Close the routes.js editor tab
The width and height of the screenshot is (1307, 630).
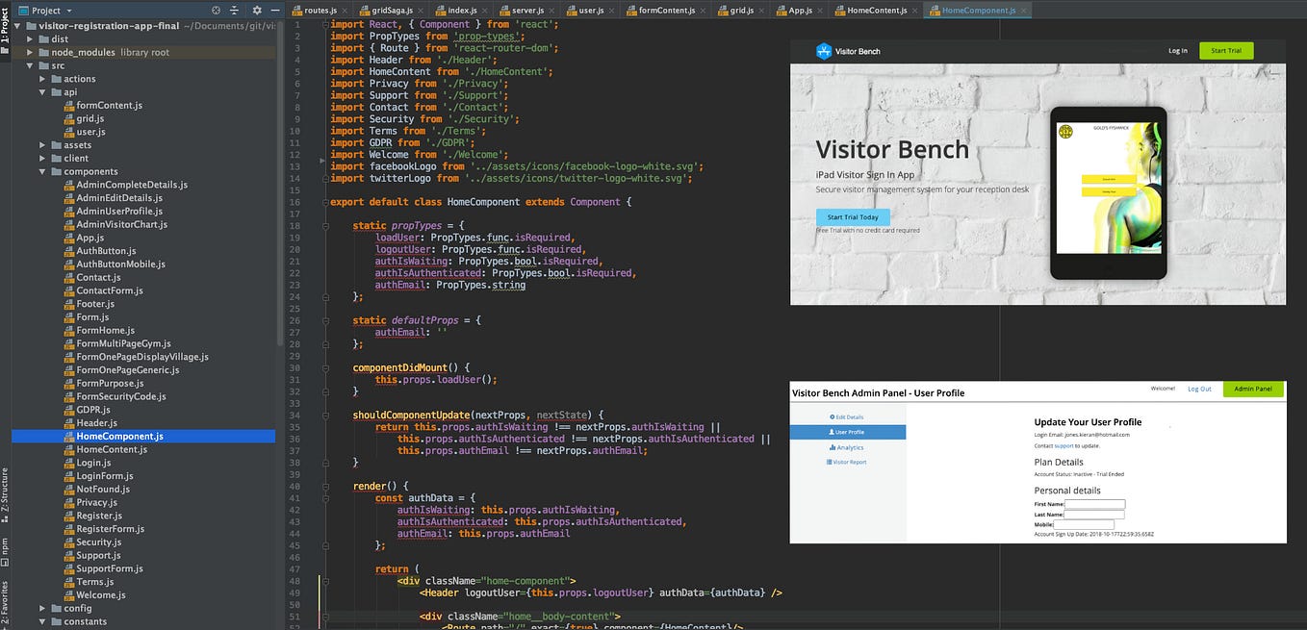tap(345, 13)
